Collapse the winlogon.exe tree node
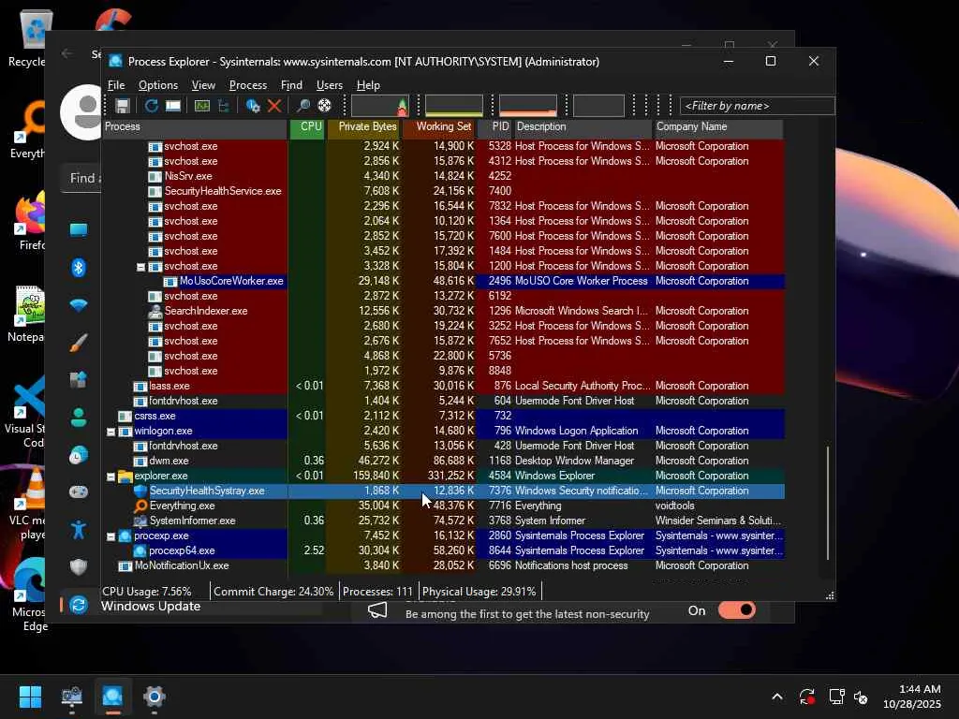959x719 pixels. 111,432
